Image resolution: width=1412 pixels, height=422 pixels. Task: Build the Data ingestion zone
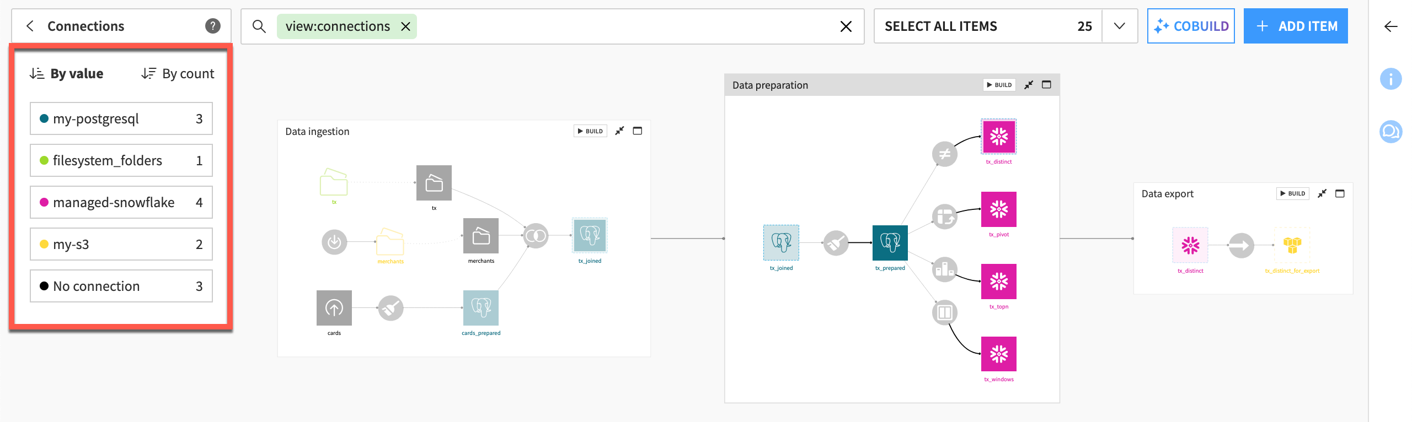tap(590, 131)
